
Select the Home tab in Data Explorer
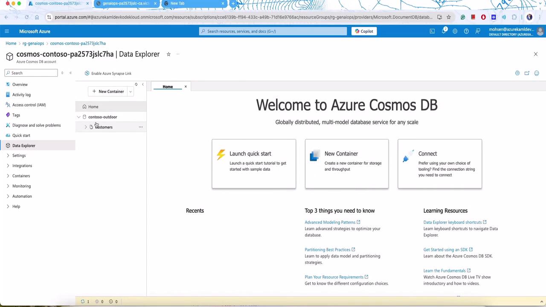(x=168, y=87)
